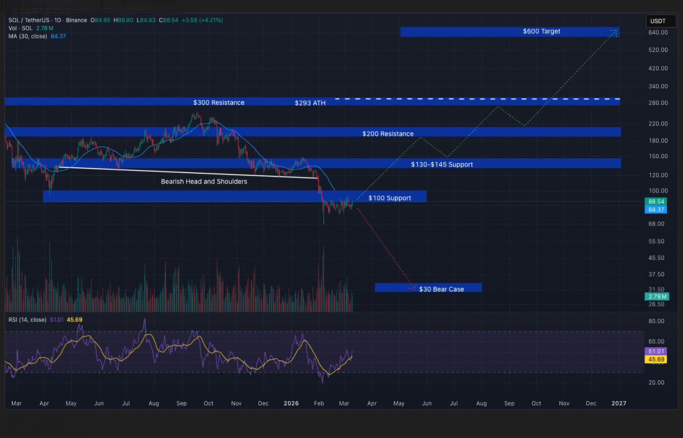
Task: Select the Bearish Head and Shoulders text
Action: (x=204, y=182)
